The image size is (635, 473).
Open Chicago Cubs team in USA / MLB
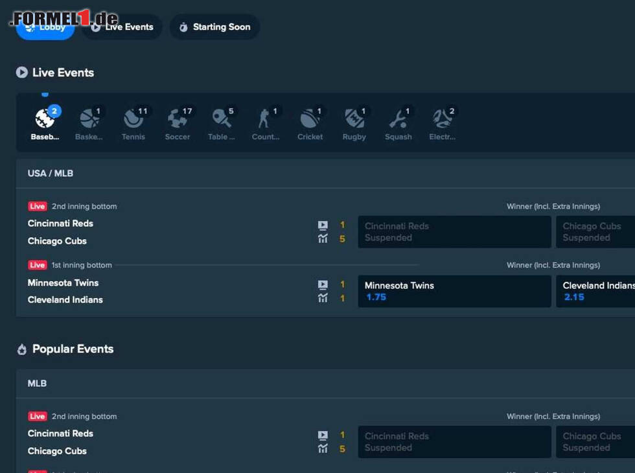(57, 241)
